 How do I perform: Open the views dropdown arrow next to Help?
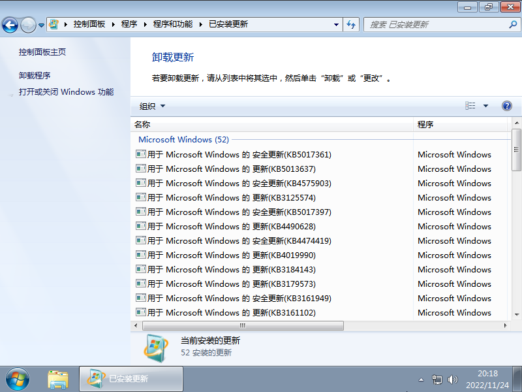click(486, 105)
